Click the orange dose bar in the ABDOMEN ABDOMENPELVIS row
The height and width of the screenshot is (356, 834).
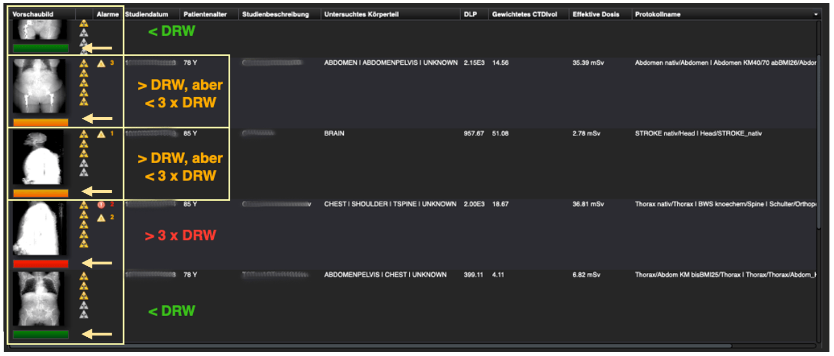click(40, 122)
